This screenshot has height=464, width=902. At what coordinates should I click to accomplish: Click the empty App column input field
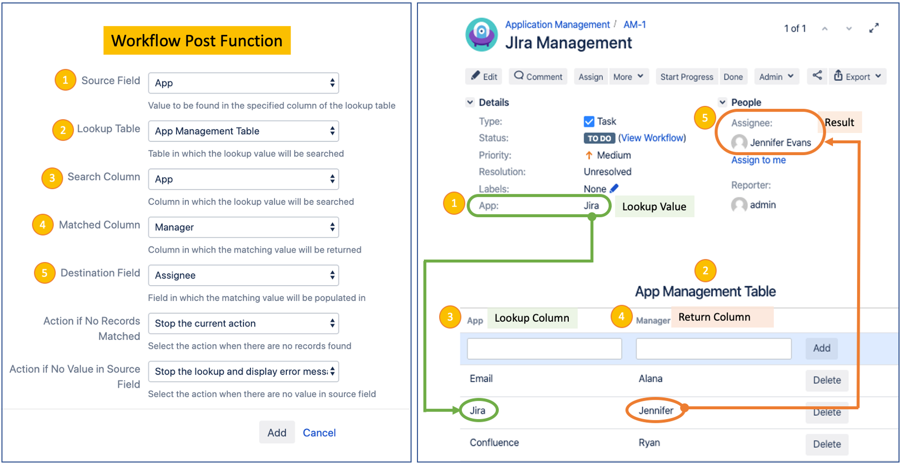(544, 349)
